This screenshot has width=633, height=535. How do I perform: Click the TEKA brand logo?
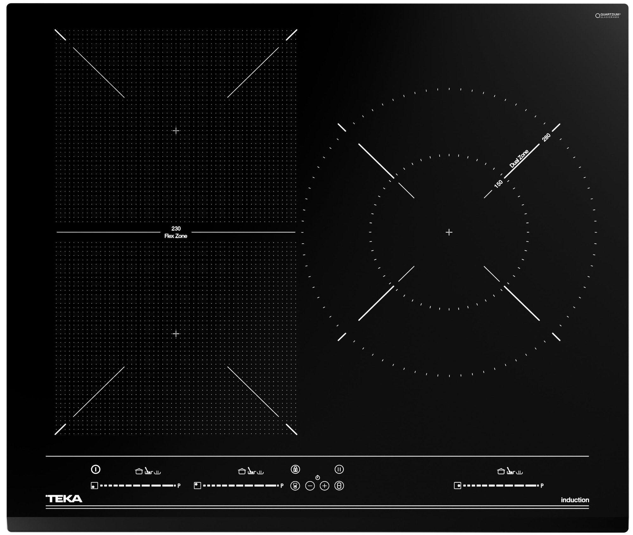[64, 499]
